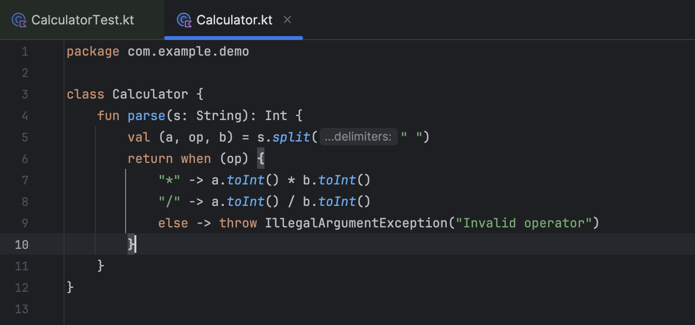Click the Kotlin file icon on CalculatorTest.kt tab
Image resolution: width=695 pixels, height=325 pixels.
(19, 20)
